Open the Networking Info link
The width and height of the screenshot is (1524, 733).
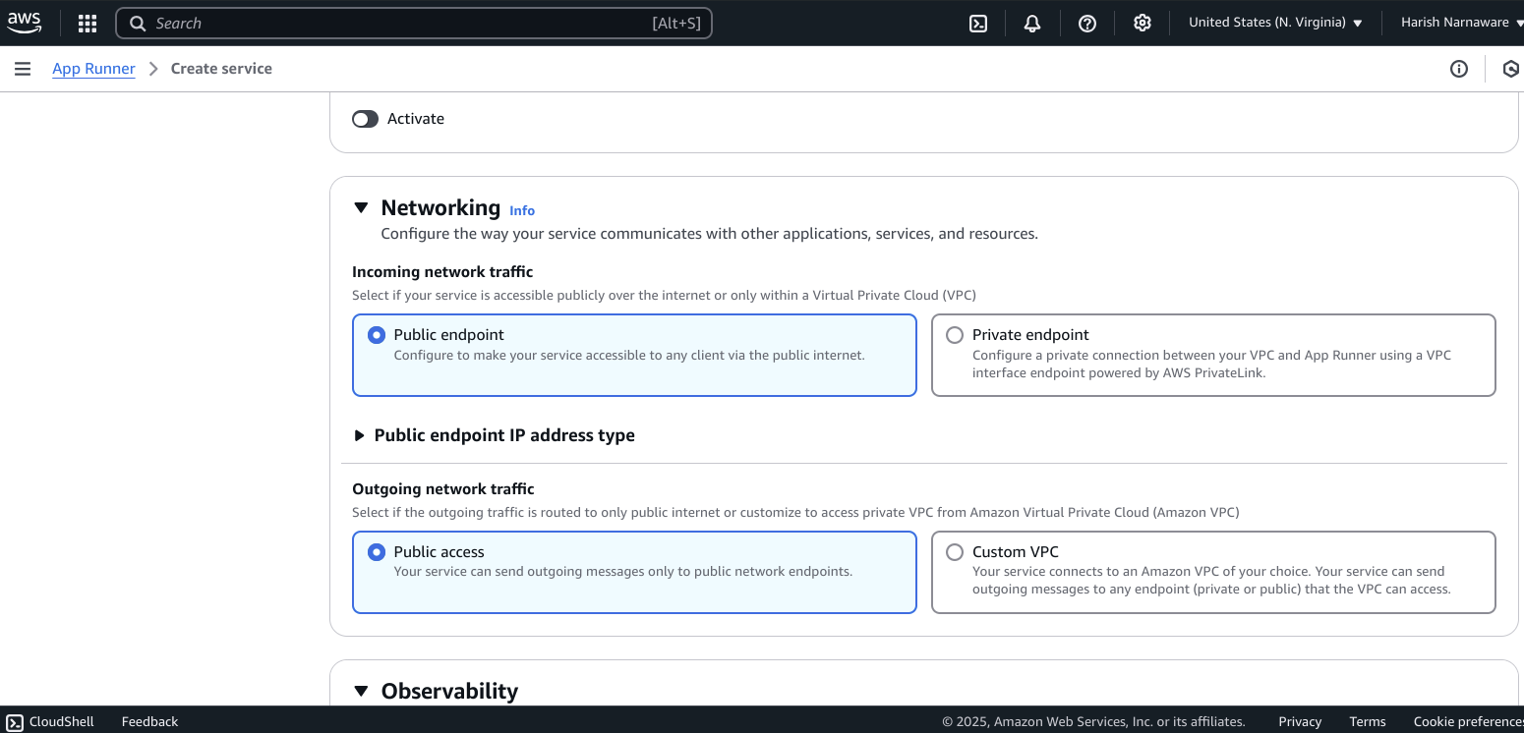[522, 210]
